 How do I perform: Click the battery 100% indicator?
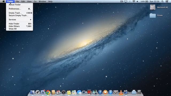click(144, 1)
